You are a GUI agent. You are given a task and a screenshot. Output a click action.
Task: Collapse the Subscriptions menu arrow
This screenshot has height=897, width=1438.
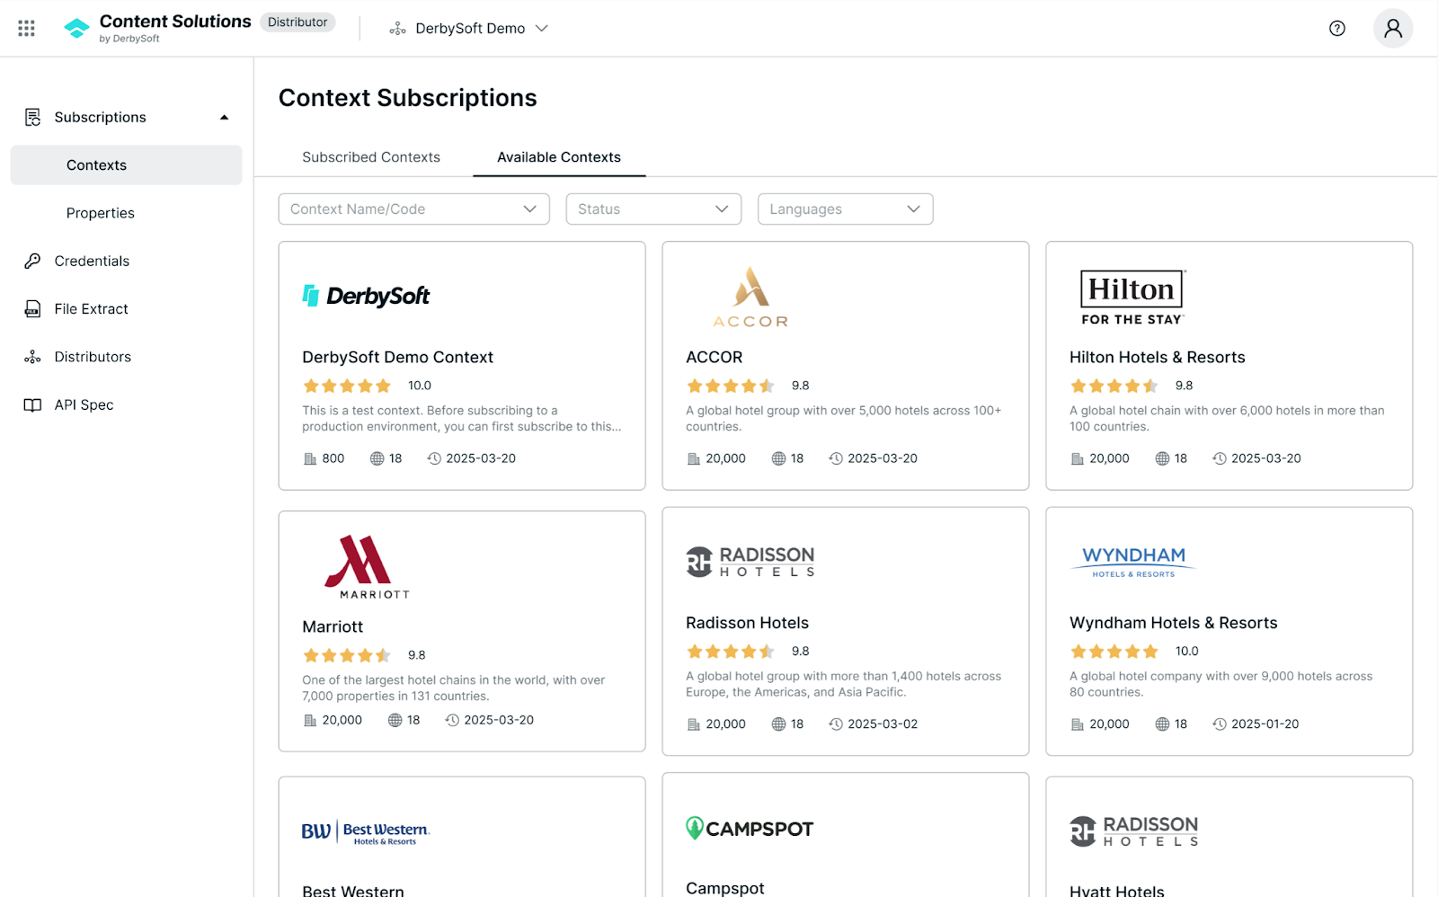[224, 118]
